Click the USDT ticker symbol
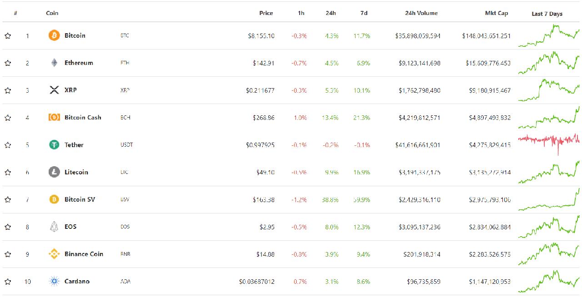Viewport: 582px width, 297px height. [126, 145]
